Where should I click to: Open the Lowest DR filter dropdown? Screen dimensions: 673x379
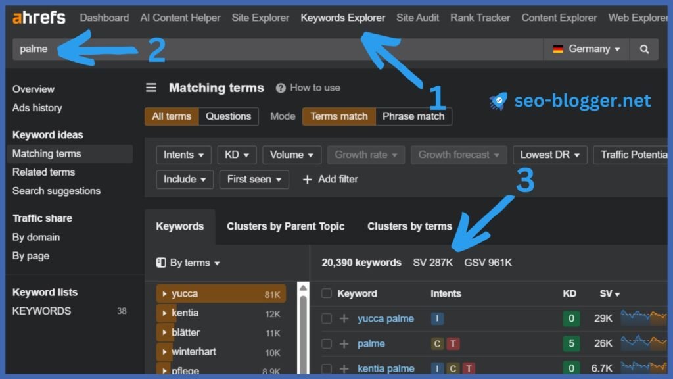tap(550, 155)
